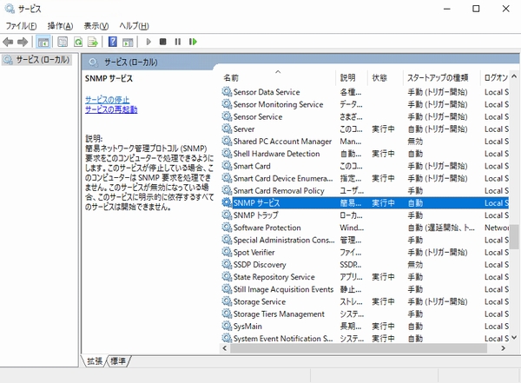Viewport: 521px width, 383px height.
Task: Toggle the show/hide action pane icon
Action: click(128, 42)
